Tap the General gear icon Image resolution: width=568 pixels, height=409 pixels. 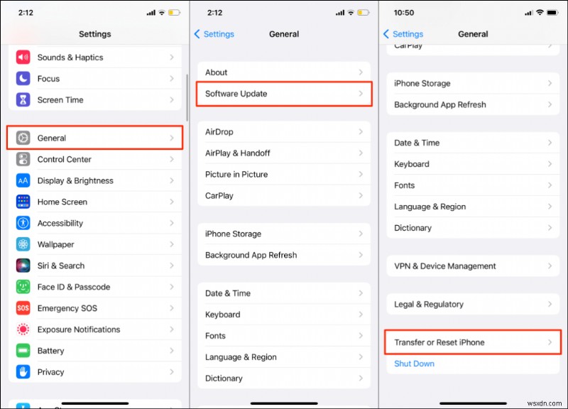click(23, 138)
